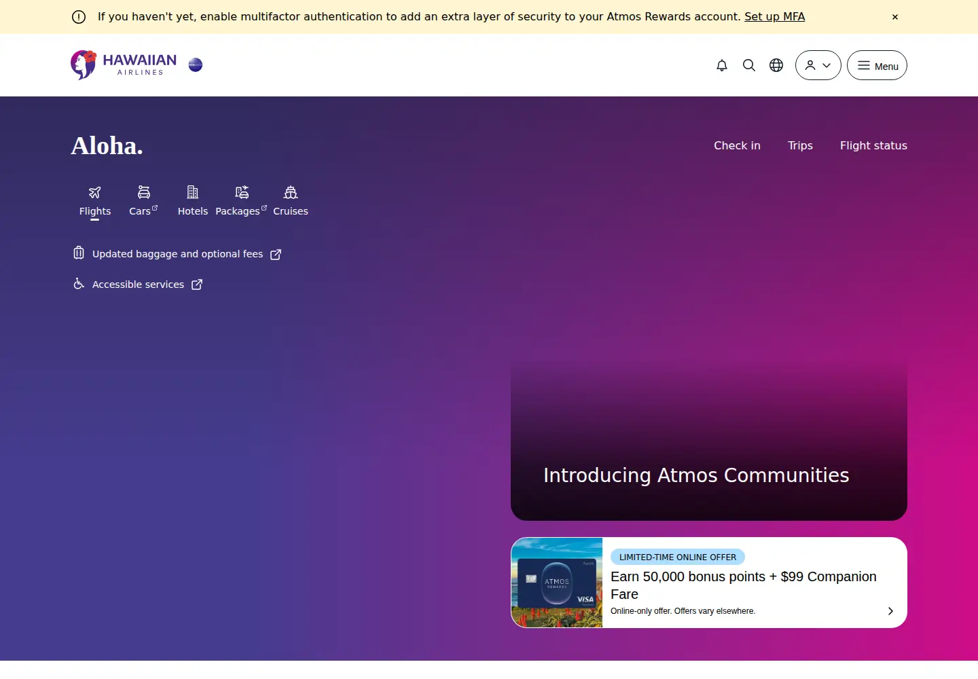Go to Check in
Screen dimensions: 978x679
(x=737, y=145)
